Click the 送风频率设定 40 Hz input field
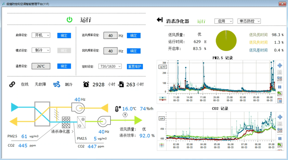Image resolution: width=288 pixels, height=160 pixels. click(x=110, y=36)
